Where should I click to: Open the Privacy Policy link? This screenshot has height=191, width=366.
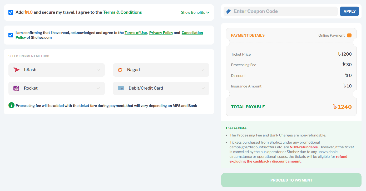pos(161,33)
